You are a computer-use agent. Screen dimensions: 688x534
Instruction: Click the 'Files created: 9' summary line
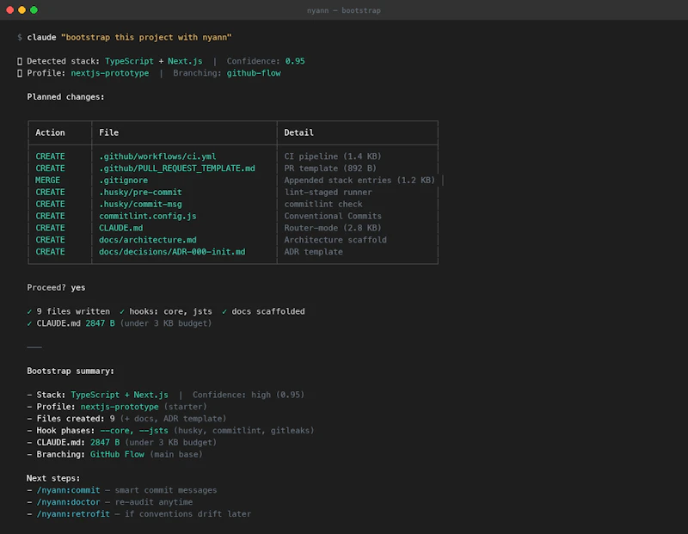click(x=76, y=418)
